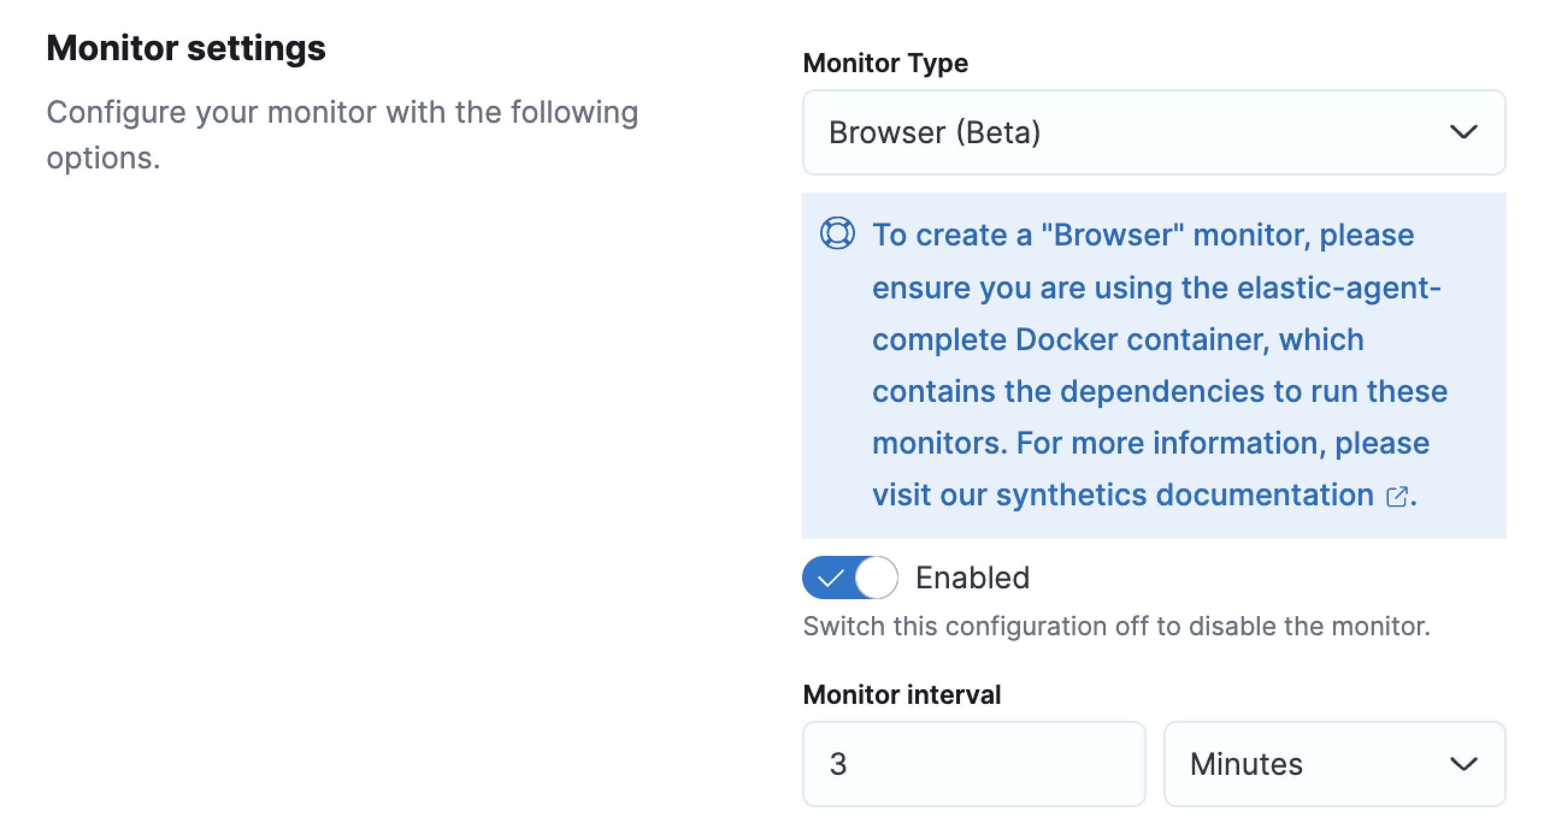Viewport: 1544px width, 835px height.
Task: Click the Monitor settings heading
Action: click(x=187, y=47)
